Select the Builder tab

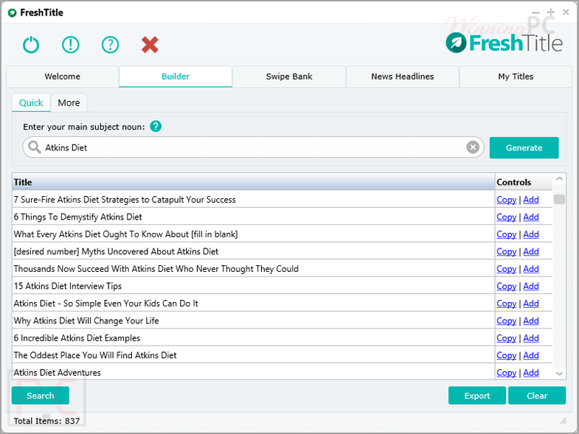click(176, 77)
